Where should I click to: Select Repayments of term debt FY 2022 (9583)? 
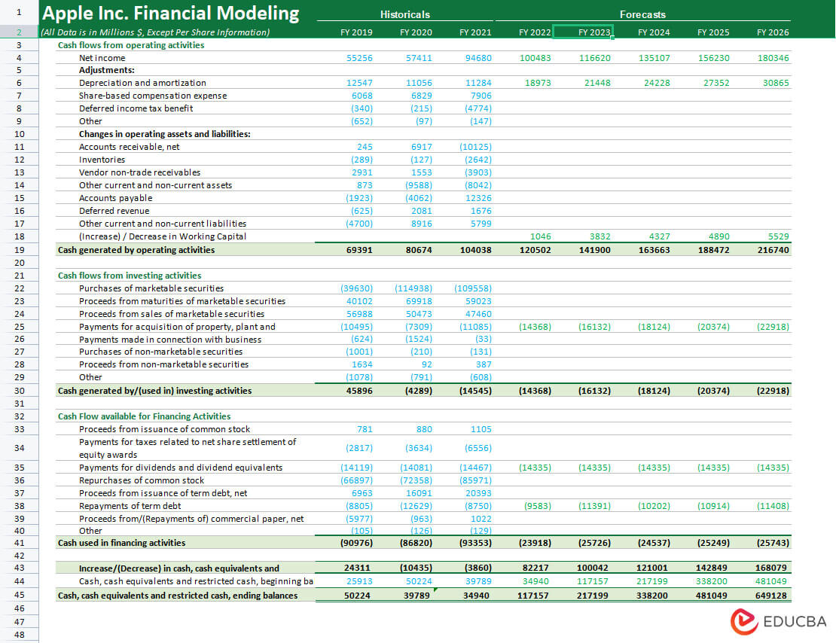pyautogui.click(x=538, y=506)
